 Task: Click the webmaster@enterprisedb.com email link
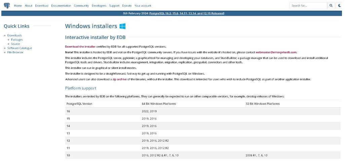point(276,52)
